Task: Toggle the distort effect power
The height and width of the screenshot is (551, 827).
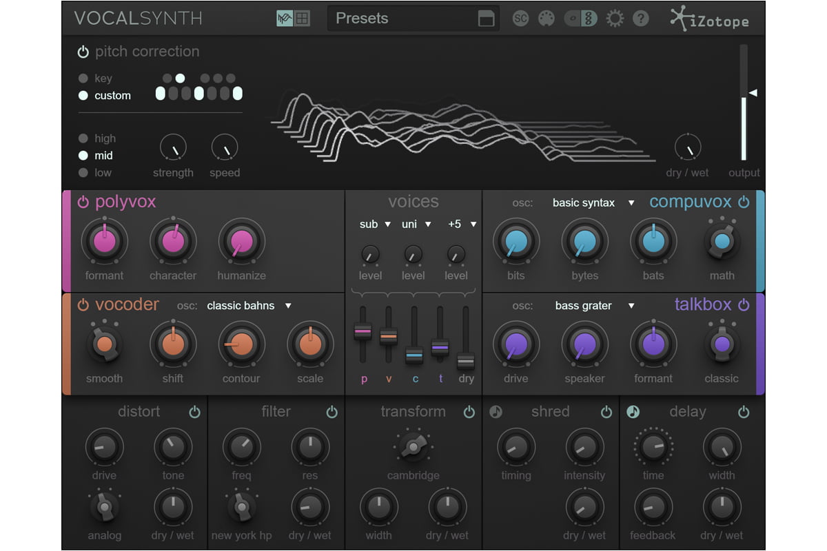Action: tap(194, 412)
